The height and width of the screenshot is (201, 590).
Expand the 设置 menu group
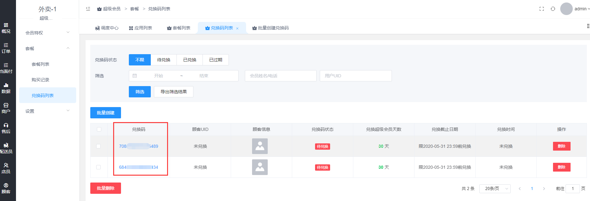click(x=47, y=111)
